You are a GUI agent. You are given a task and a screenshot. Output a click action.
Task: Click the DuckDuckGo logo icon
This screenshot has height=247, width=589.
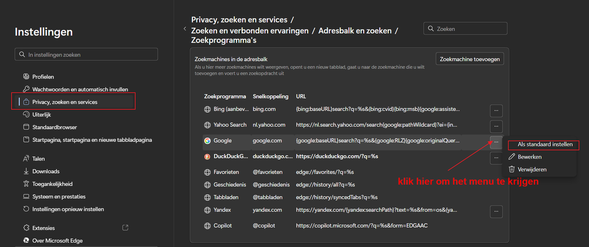[207, 156]
